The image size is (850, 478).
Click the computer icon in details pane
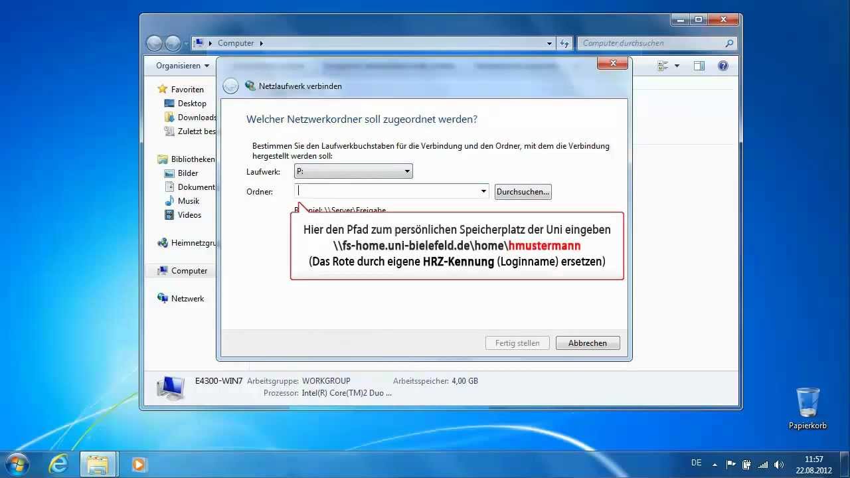click(171, 388)
